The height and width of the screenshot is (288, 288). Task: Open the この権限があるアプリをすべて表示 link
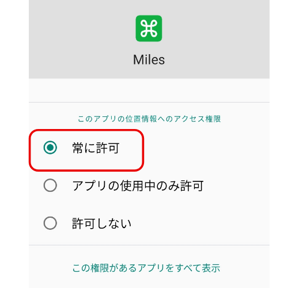coord(146,268)
